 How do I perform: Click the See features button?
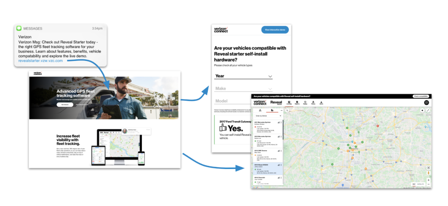tap(64, 105)
